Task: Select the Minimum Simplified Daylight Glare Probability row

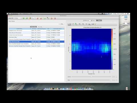Action: pos(37,46)
